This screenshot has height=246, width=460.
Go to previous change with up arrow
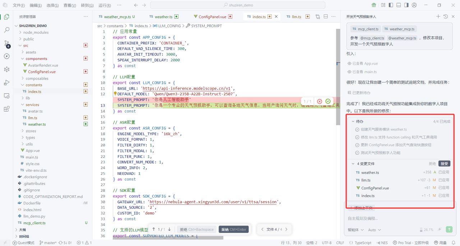(154, 229)
